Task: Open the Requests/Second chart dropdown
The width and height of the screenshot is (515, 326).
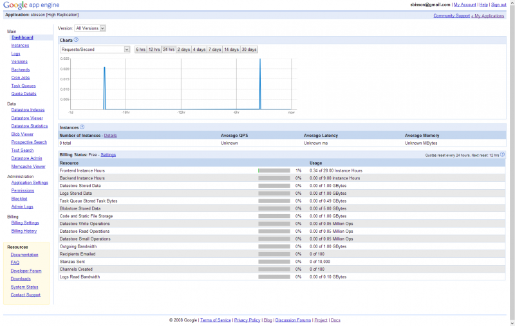Action: [x=95, y=50]
